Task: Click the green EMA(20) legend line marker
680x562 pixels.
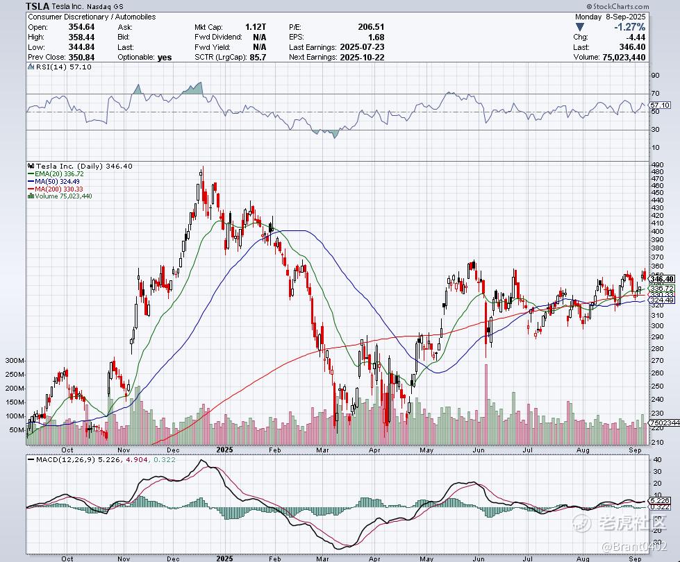Action: click(x=31, y=173)
